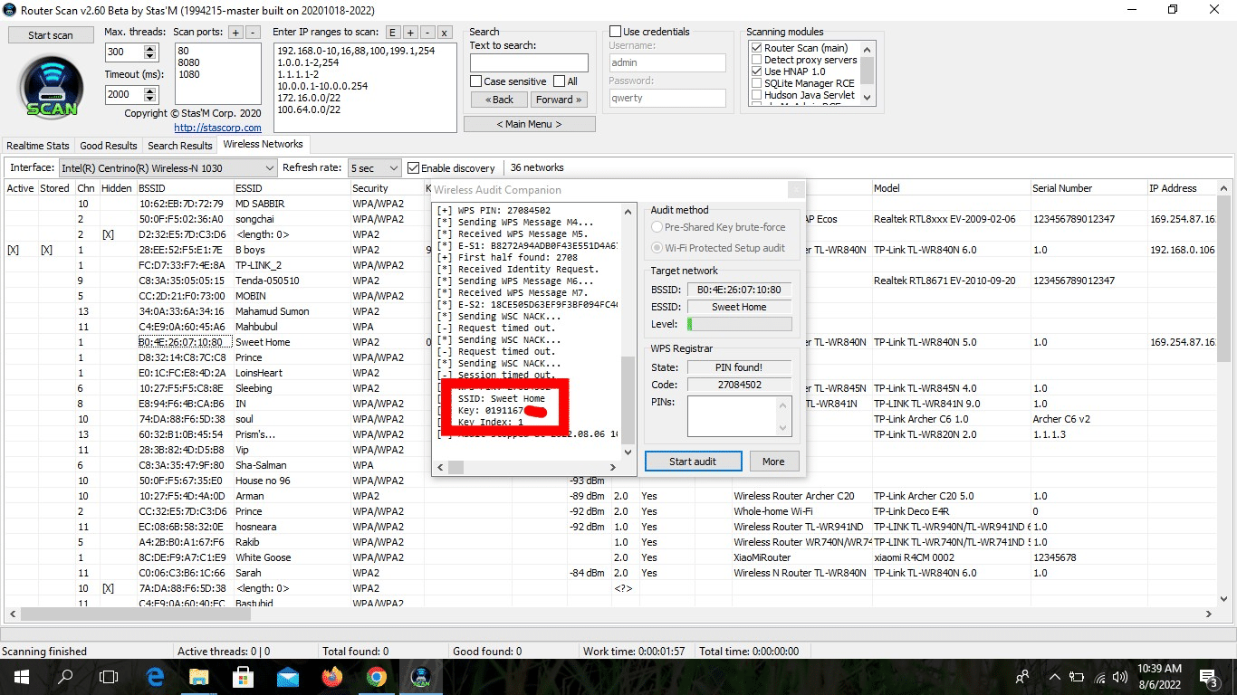This screenshot has height=695, width=1237.
Task: Click the Router Scan logo icon
Action: [x=52, y=88]
